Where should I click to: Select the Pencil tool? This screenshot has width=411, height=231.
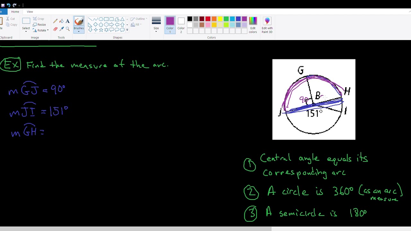(55, 21)
